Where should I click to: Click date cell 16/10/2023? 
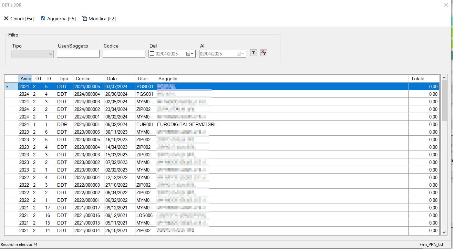[120, 139]
